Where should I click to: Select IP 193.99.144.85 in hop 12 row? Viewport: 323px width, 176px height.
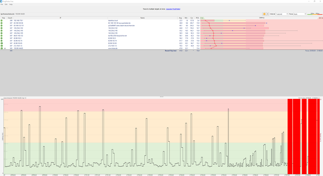(x=18, y=48)
